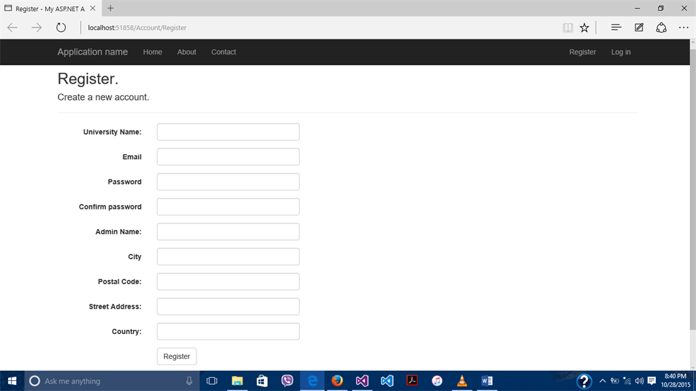The image size is (696, 391).
Task: Go back with the browser back arrow
Action: (x=12, y=28)
